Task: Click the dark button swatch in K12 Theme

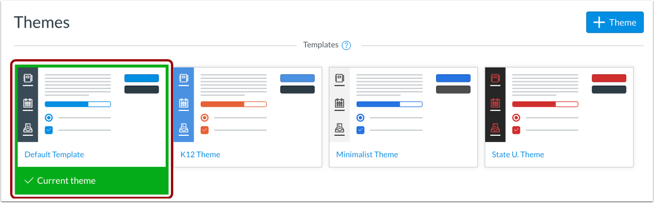Action: [x=297, y=90]
